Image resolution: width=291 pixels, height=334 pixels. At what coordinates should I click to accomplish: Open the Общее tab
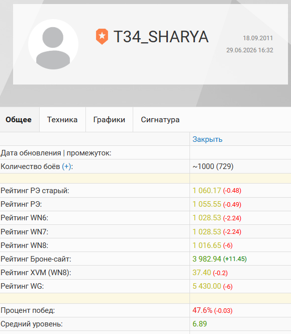click(x=19, y=120)
